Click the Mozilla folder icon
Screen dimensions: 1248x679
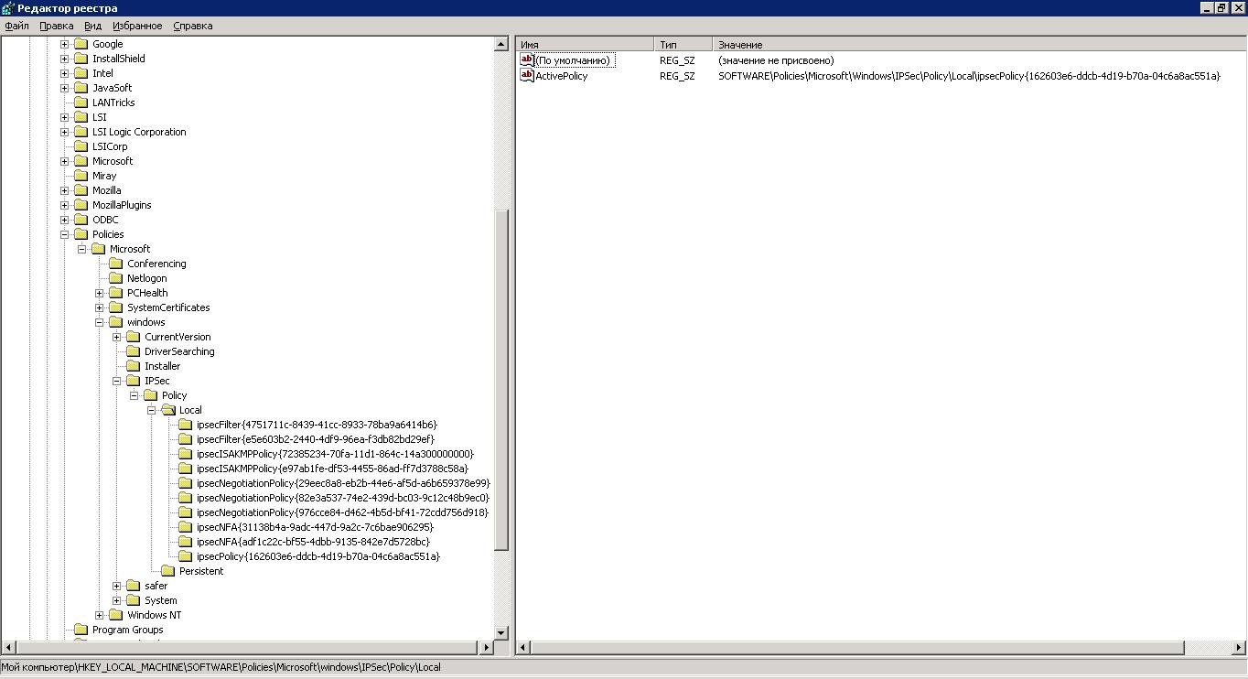click(x=81, y=190)
